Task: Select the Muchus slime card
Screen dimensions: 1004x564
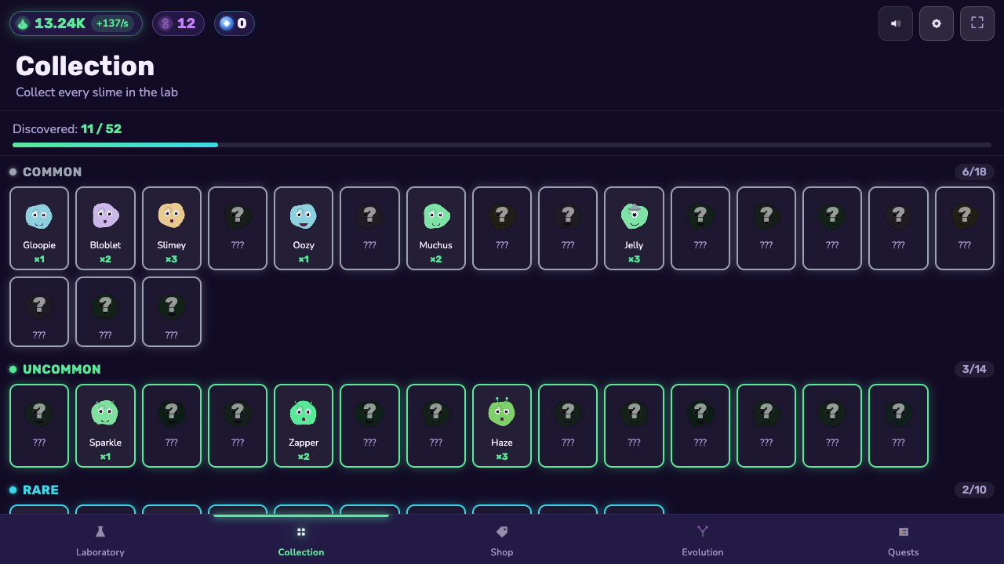Action: point(436,228)
